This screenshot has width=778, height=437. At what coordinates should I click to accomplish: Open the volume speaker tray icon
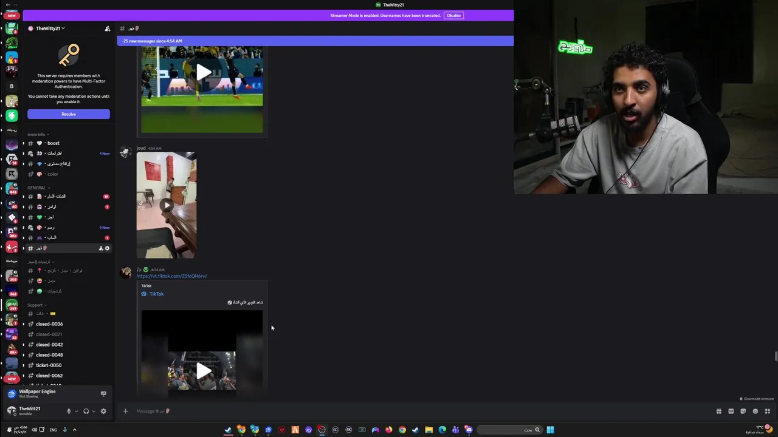pos(34,430)
